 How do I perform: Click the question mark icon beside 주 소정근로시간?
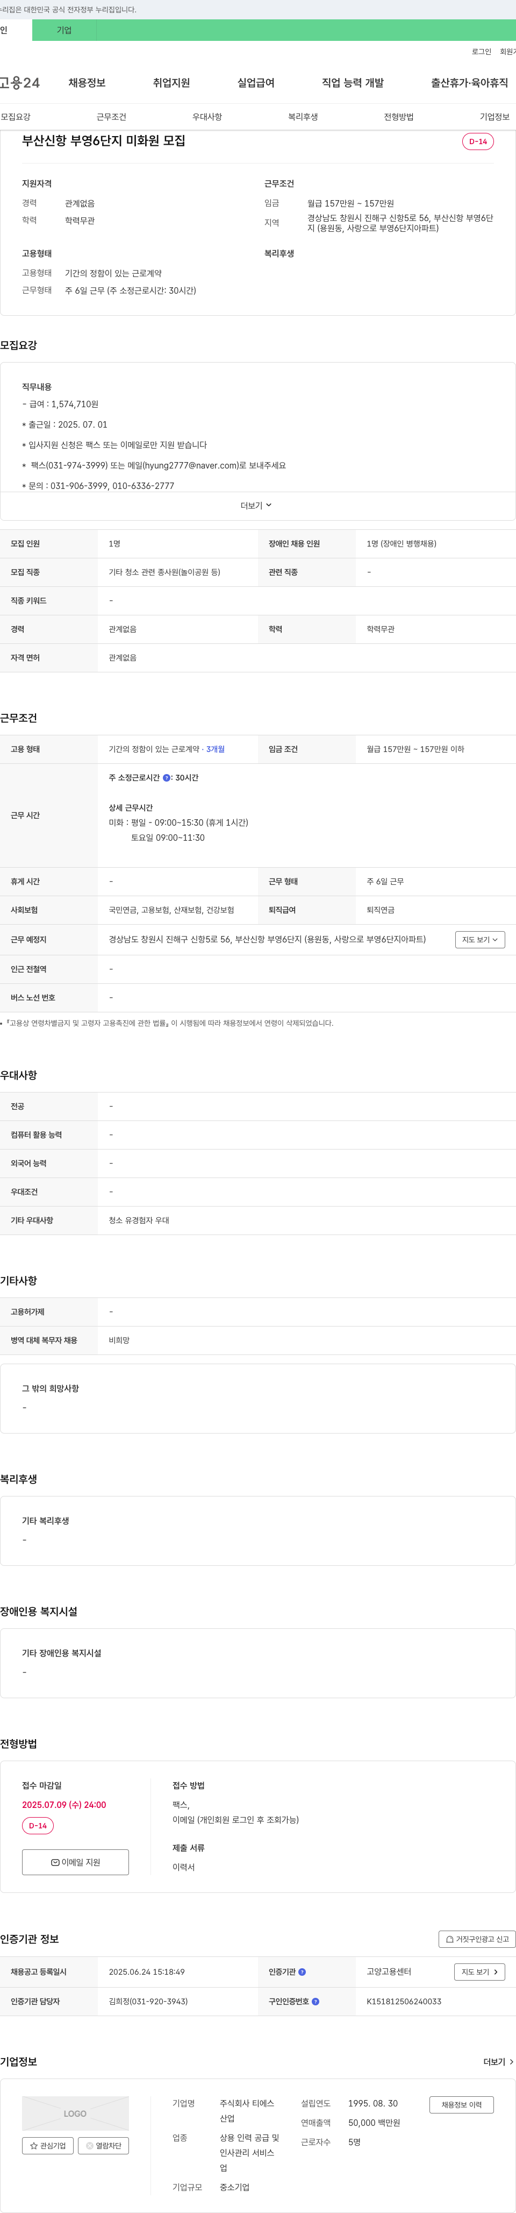click(167, 777)
